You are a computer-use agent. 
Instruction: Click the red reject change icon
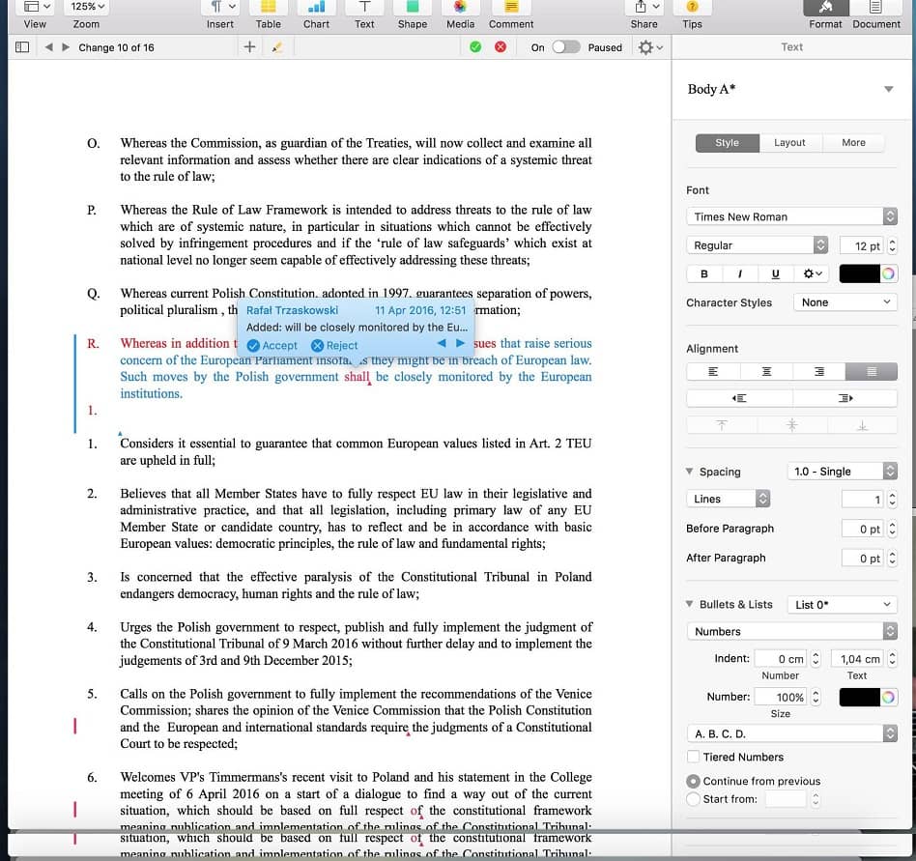500,47
